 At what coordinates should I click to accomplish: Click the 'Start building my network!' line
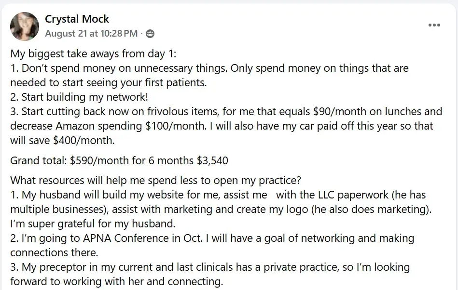[x=79, y=97]
